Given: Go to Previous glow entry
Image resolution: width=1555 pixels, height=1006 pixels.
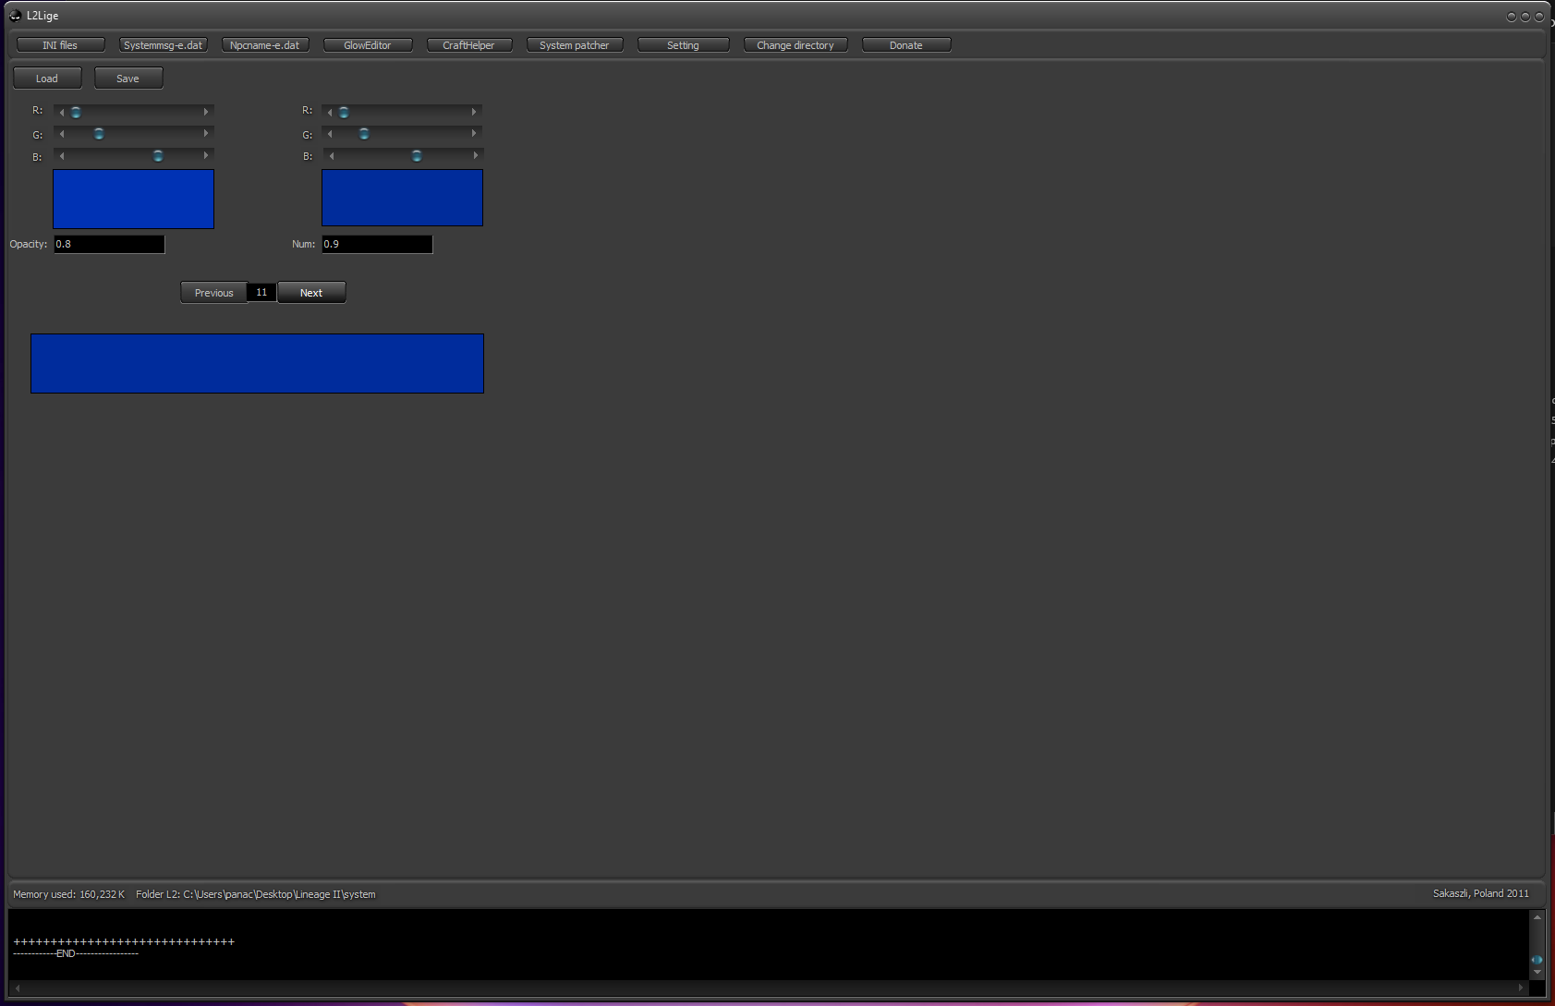Looking at the screenshot, I should tap(213, 293).
